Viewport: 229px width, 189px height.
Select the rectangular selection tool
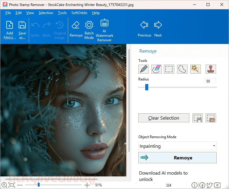pyautogui.click(x=169, y=69)
